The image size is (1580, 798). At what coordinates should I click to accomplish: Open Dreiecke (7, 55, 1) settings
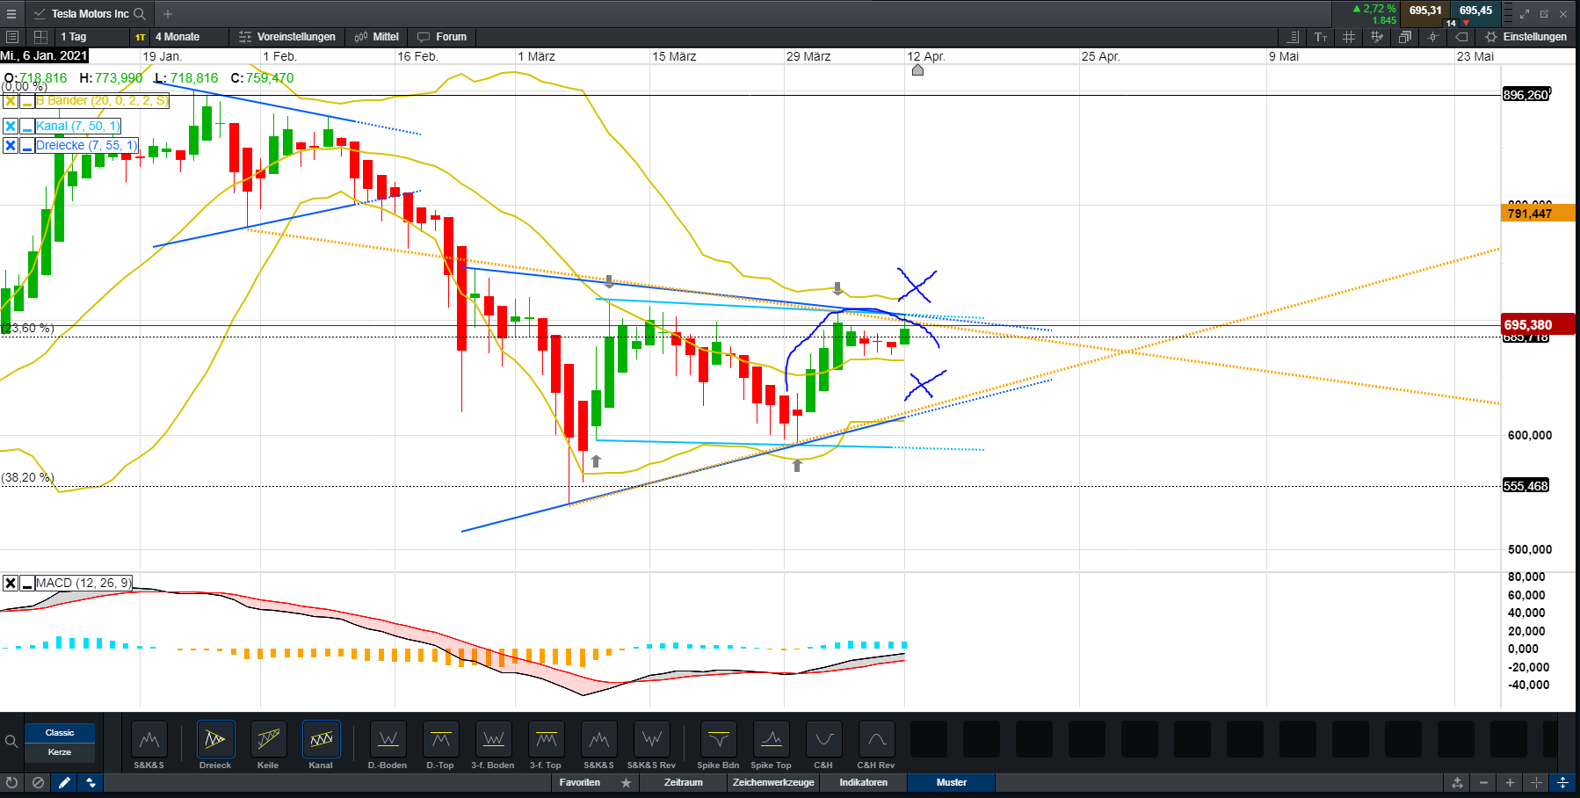point(87,146)
